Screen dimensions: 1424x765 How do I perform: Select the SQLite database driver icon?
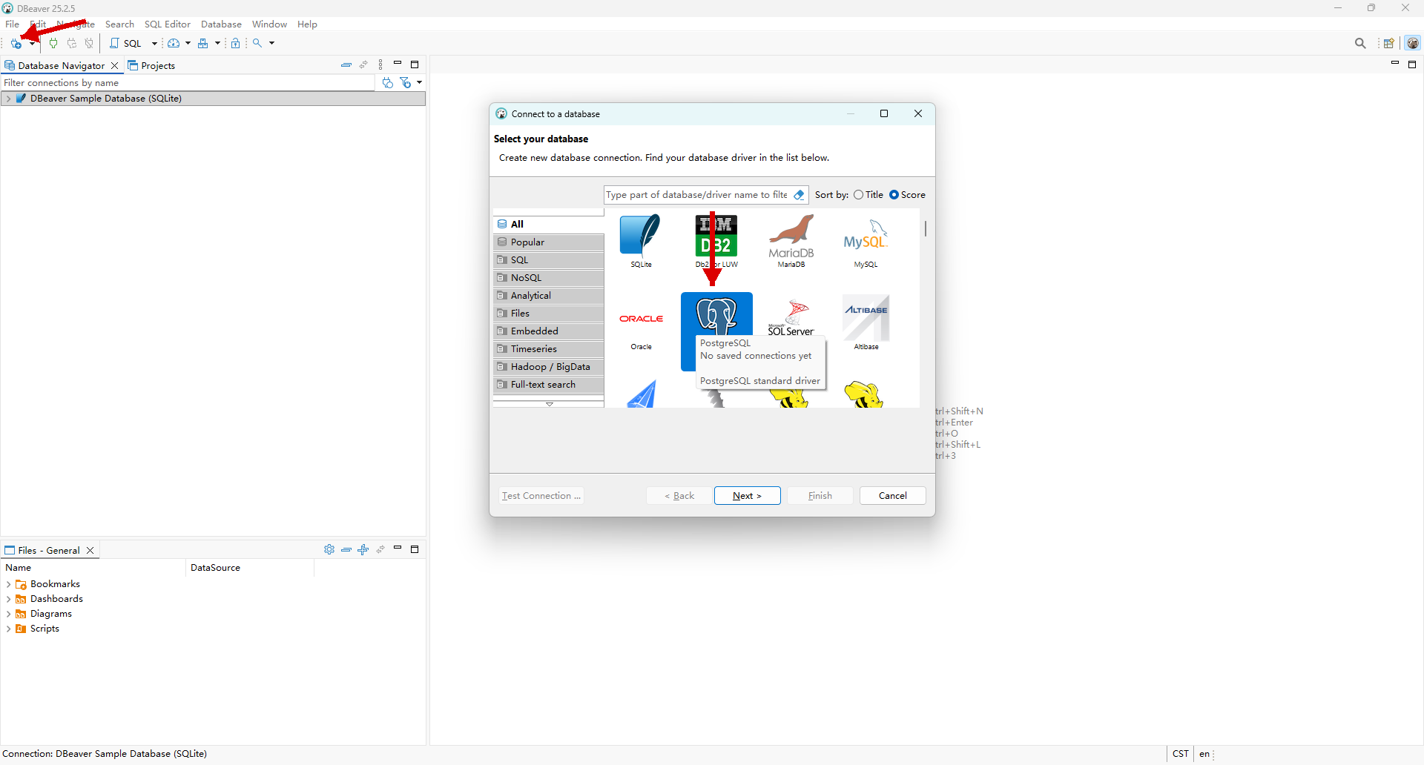[641, 241]
